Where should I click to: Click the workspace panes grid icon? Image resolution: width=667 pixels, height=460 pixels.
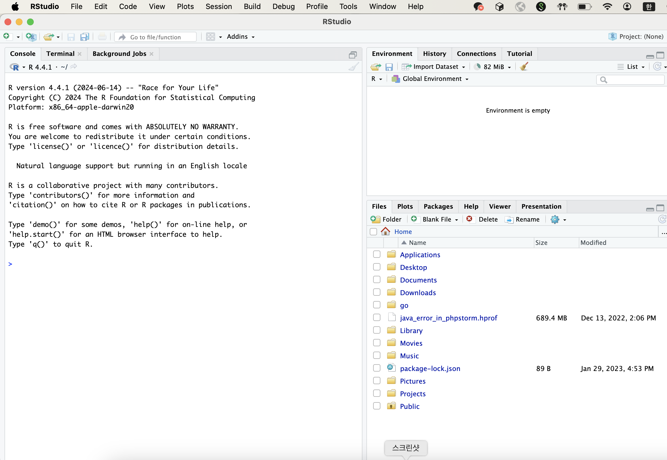[x=210, y=37]
